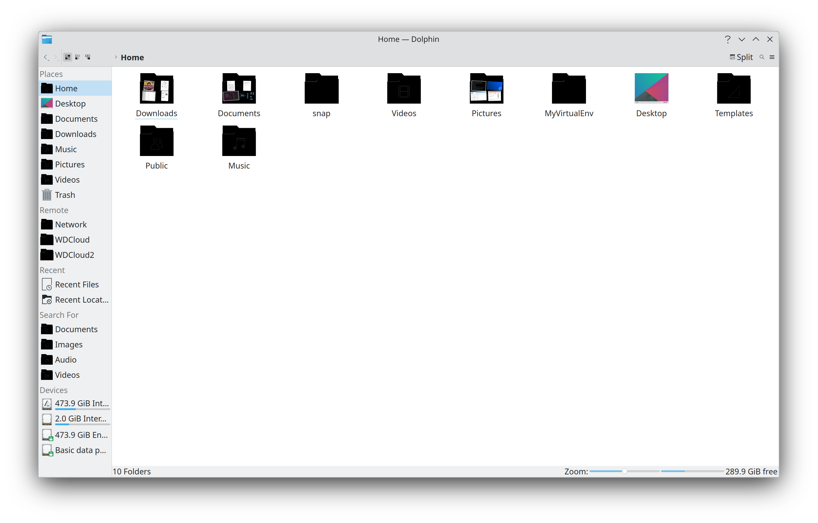
Task: Click the Dolphin window icon in the titlebar
Action: (x=47, y=40)
